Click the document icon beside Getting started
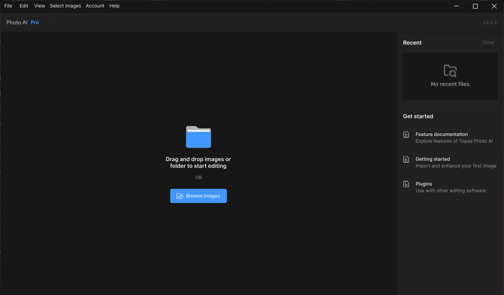This screenshot has width=504, height=295. pyautogui.click(x=406, y=160)
